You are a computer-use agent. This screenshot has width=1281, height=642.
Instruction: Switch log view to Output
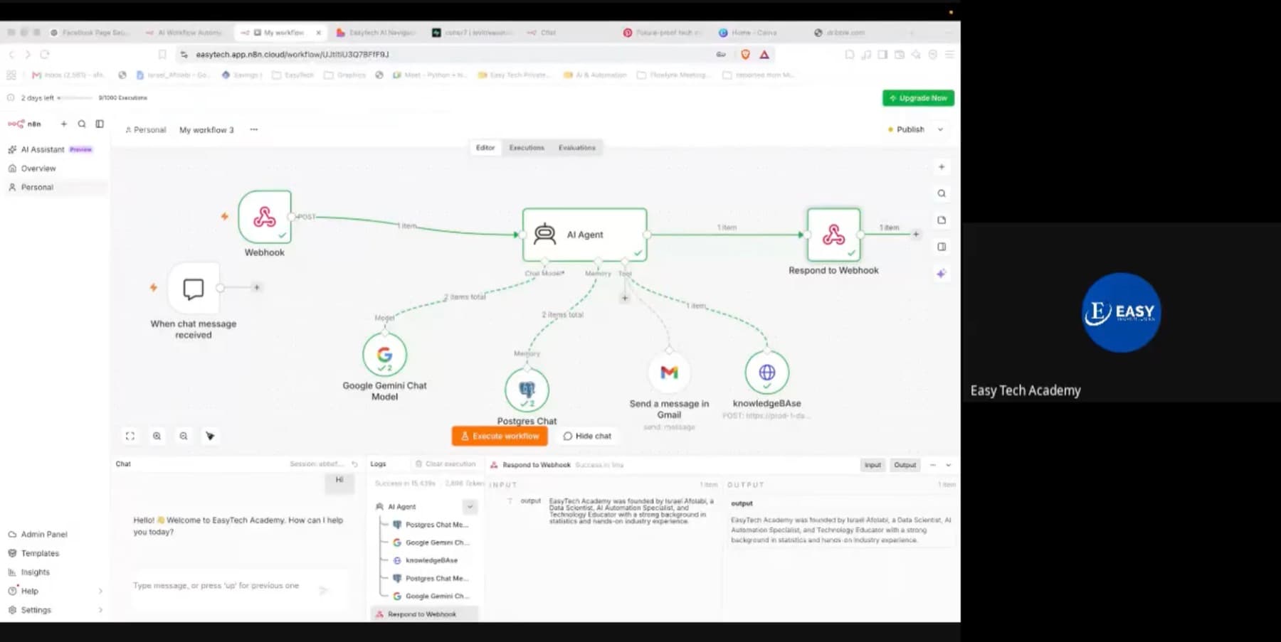905,465
